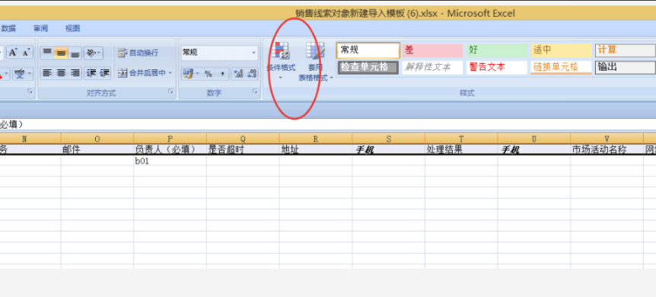
Task: Open the text orientation dropdown
Action: coord(94,53)
